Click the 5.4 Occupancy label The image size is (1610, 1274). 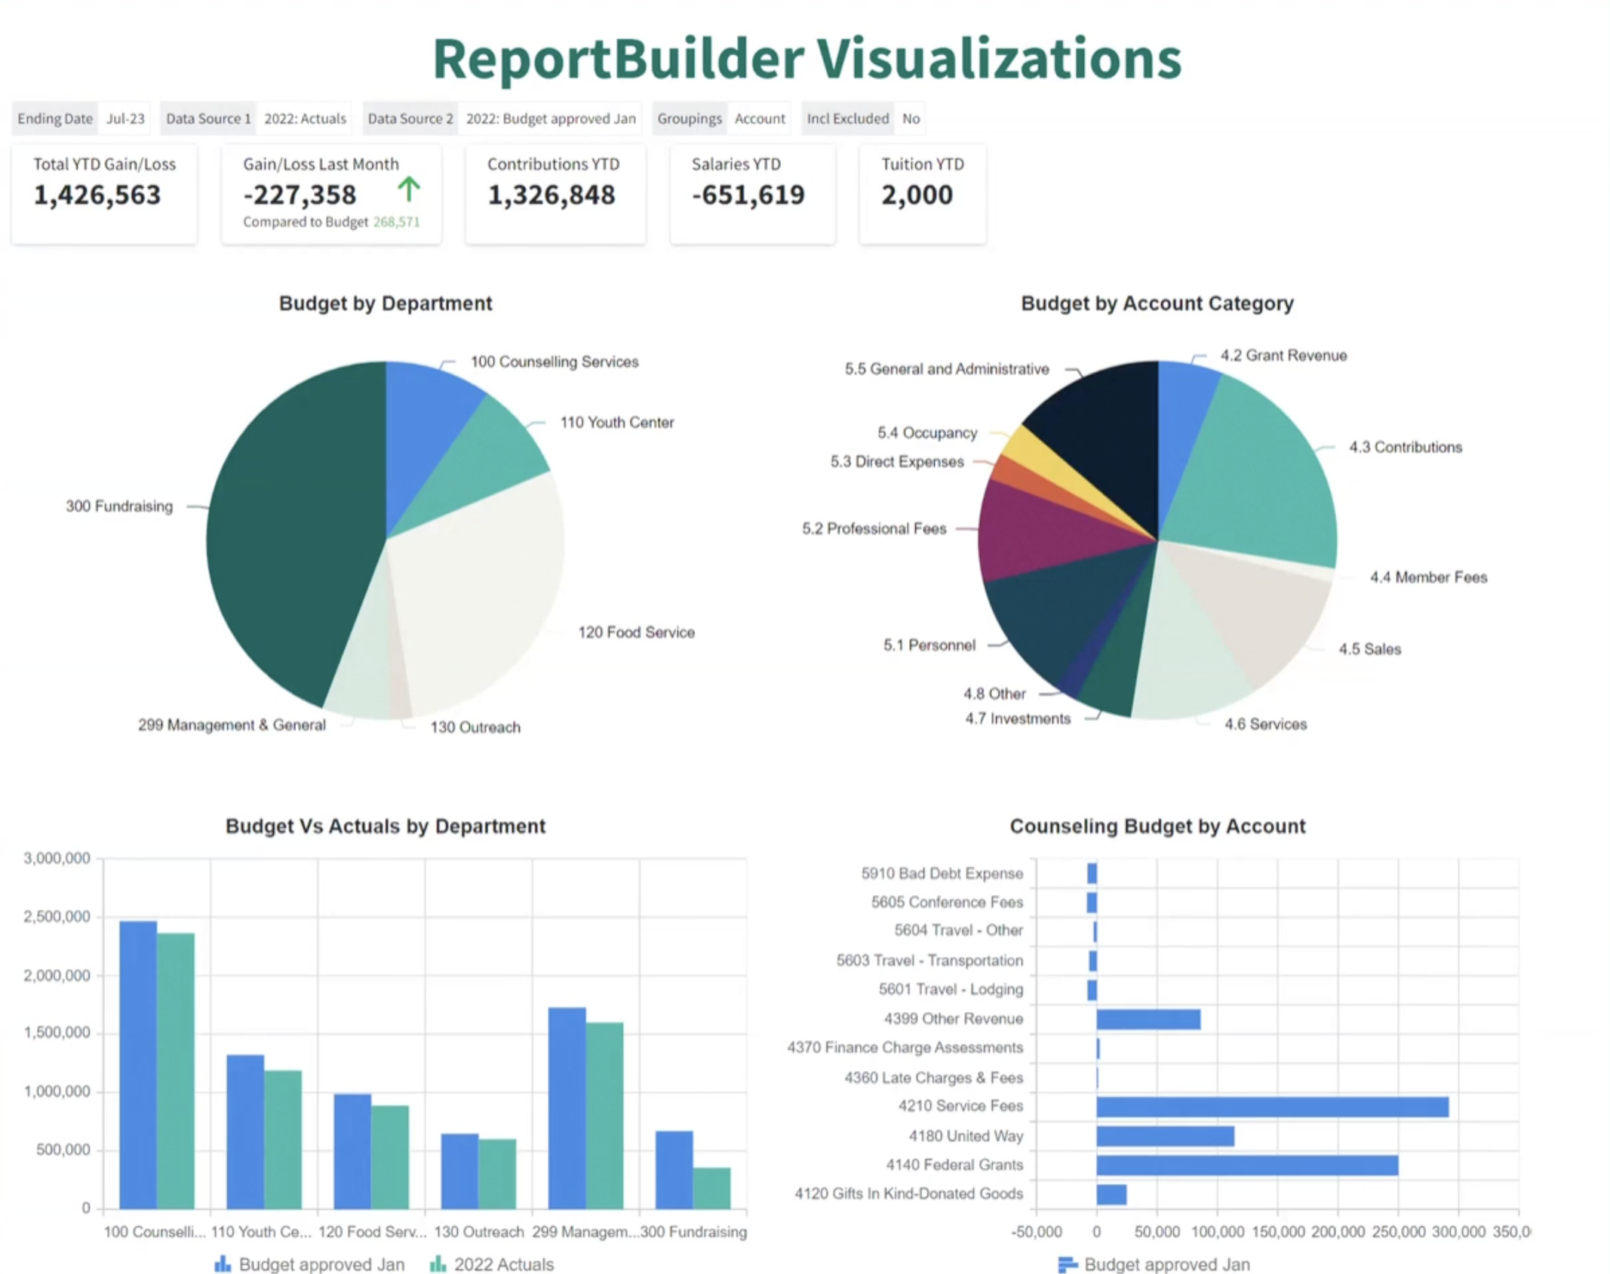(x=927, y=432)
